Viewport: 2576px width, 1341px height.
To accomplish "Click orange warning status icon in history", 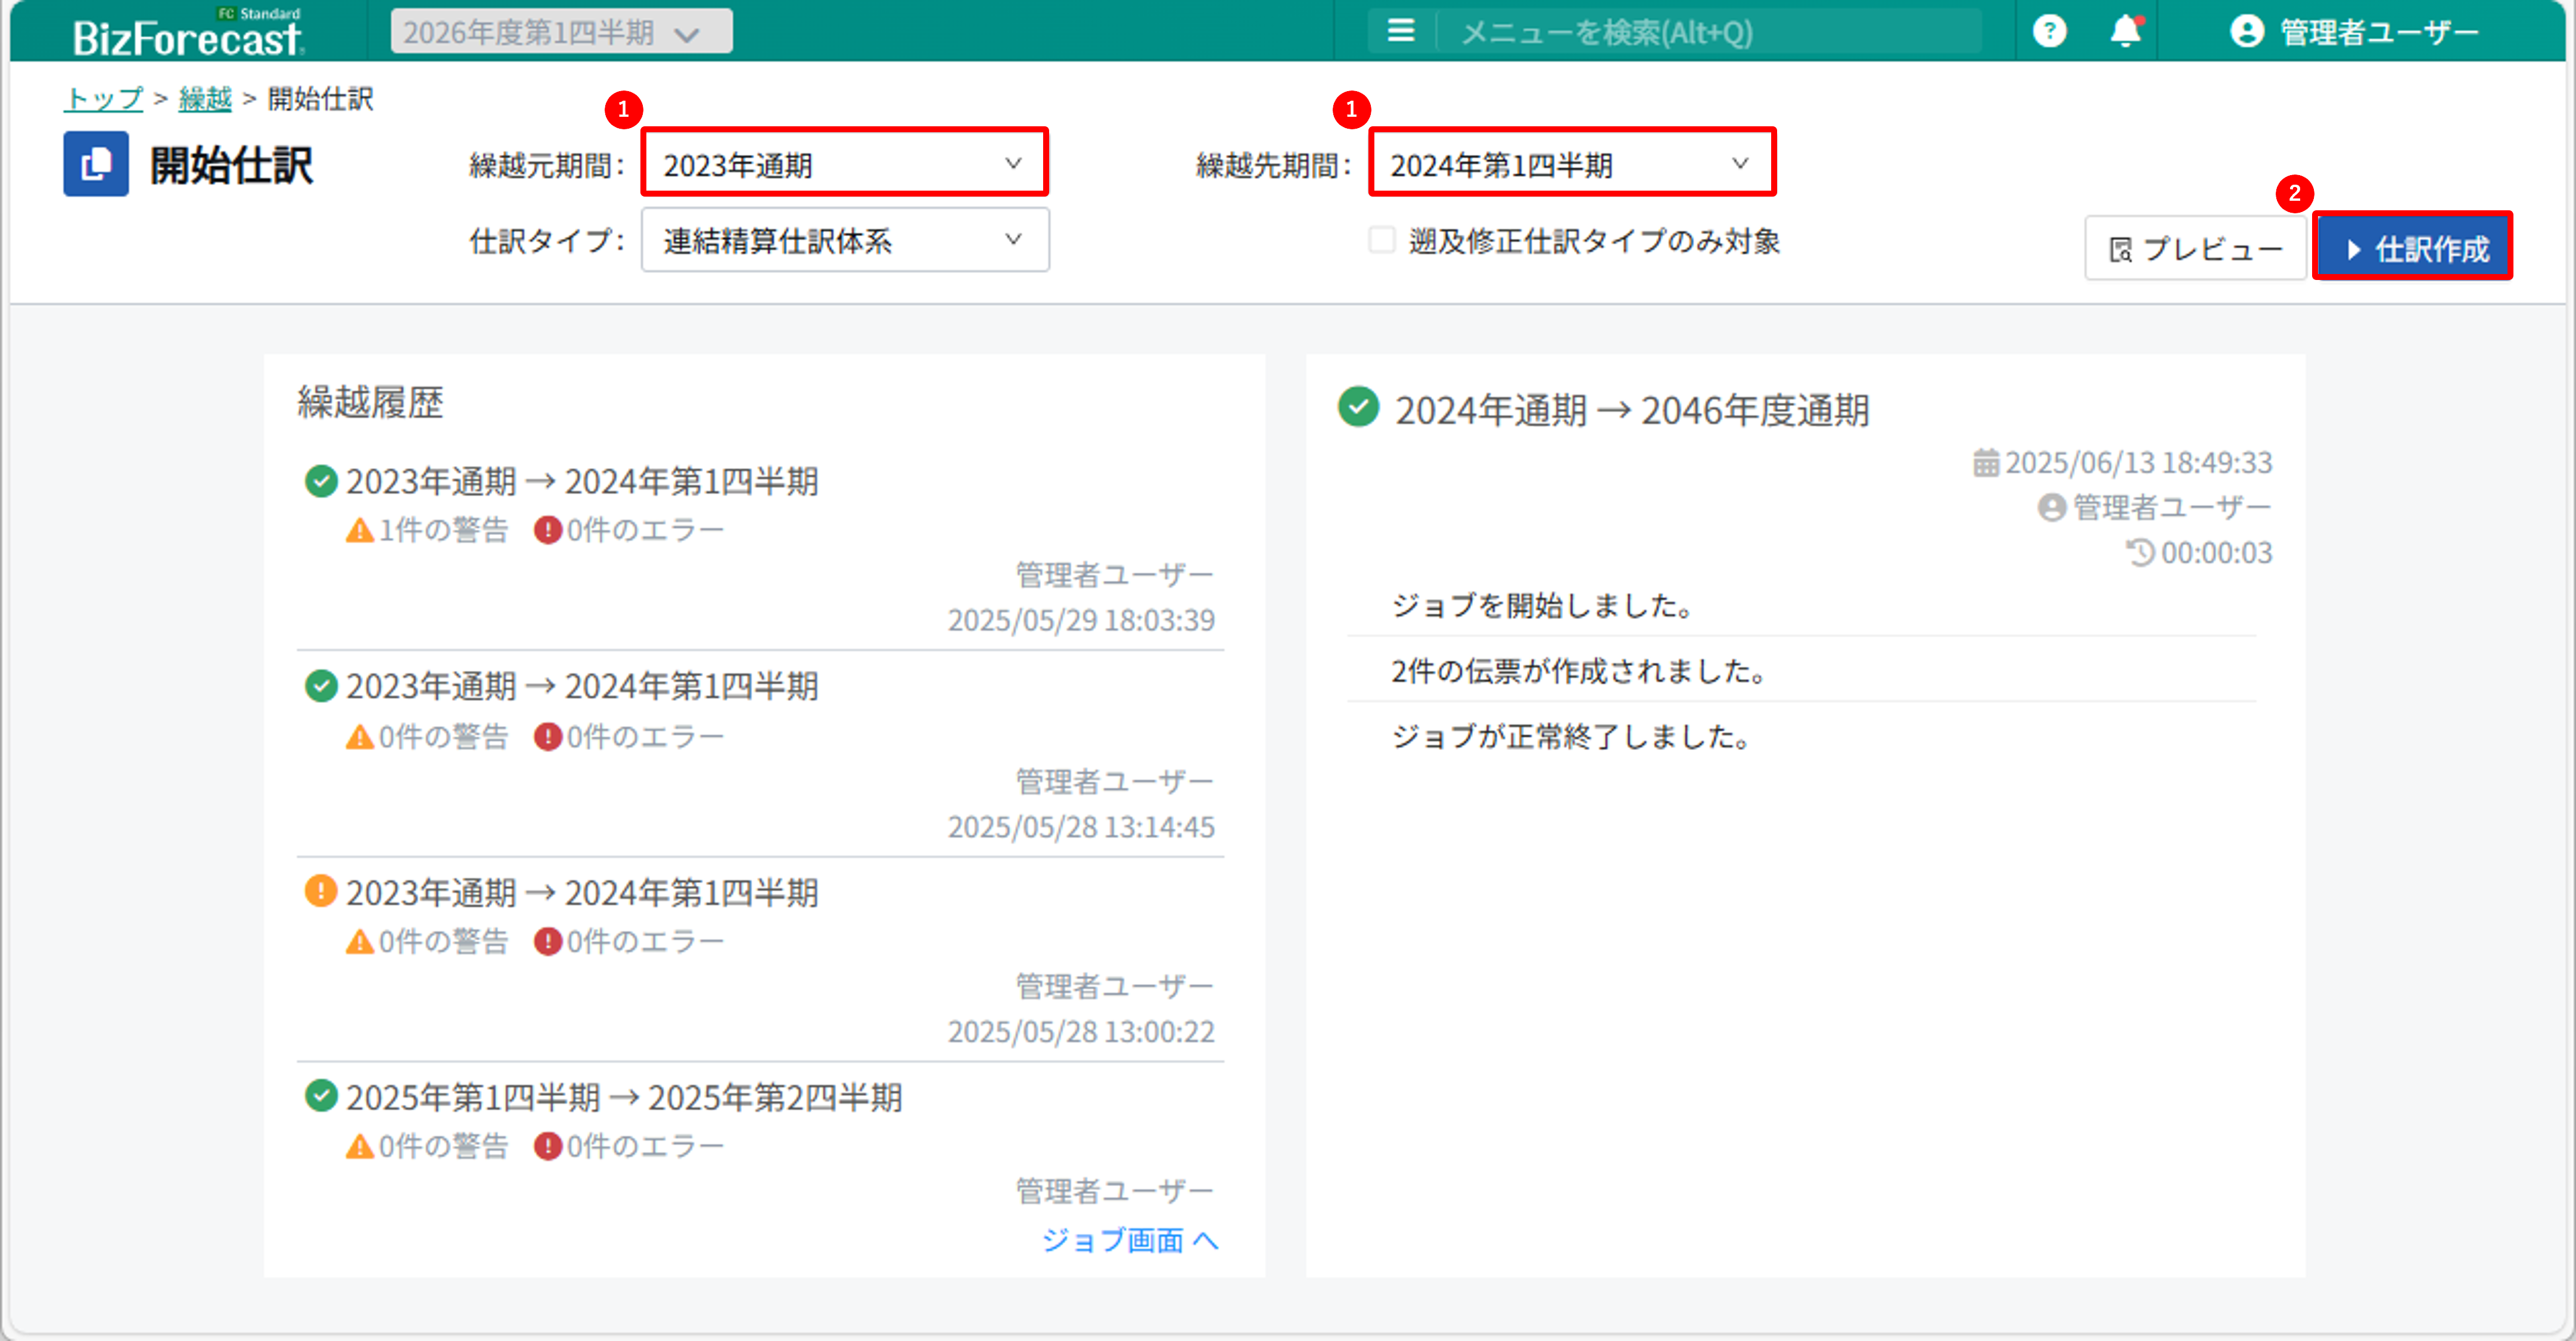I will coord(320,890).
